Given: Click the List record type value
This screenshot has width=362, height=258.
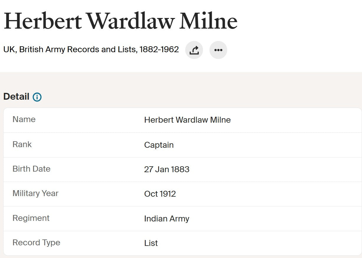Looking at the screenshot, I should tap(151, 243).
